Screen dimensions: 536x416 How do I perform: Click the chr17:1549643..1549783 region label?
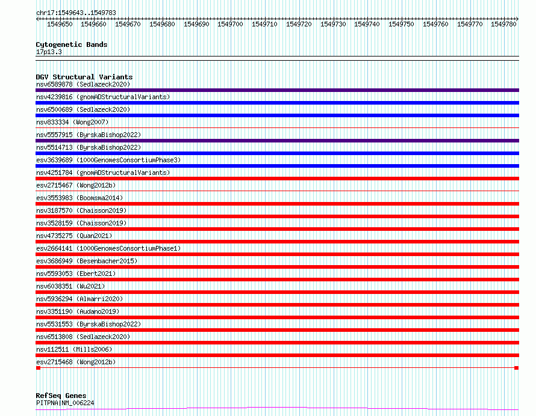[76, 13]
